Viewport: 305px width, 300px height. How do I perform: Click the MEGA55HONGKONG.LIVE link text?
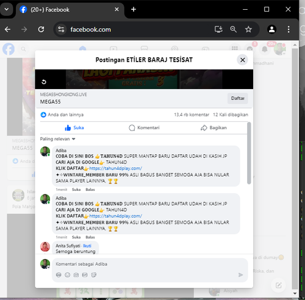point(63,95)
